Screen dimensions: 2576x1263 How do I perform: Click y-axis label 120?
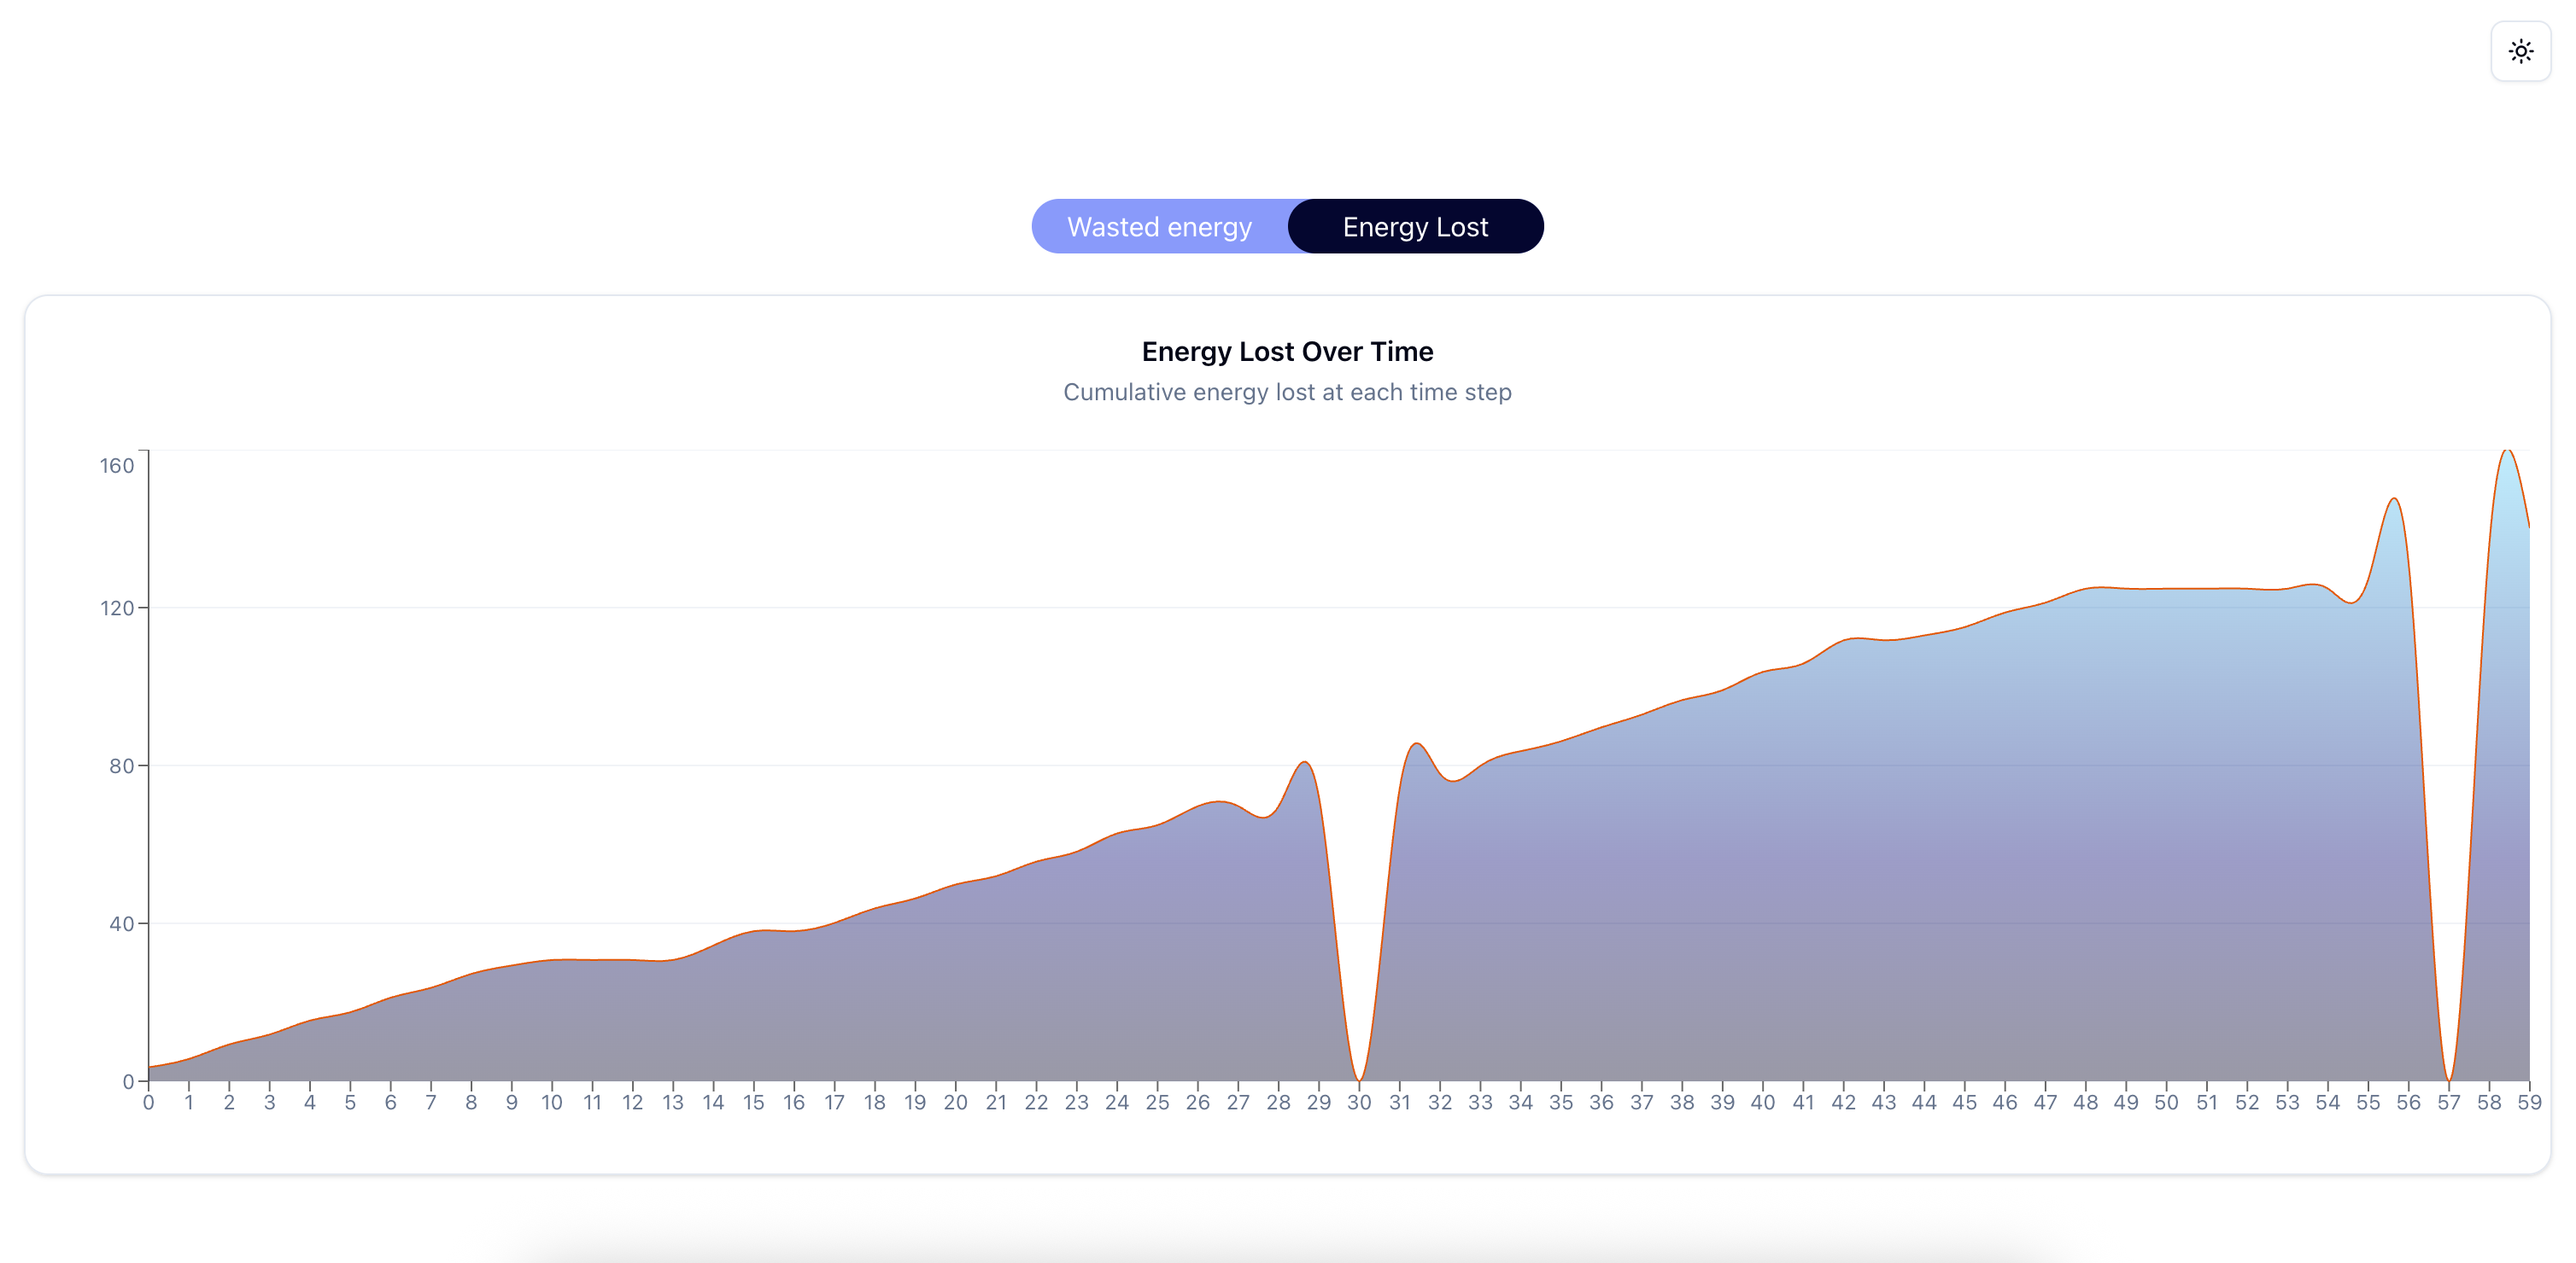pos(116,608)
